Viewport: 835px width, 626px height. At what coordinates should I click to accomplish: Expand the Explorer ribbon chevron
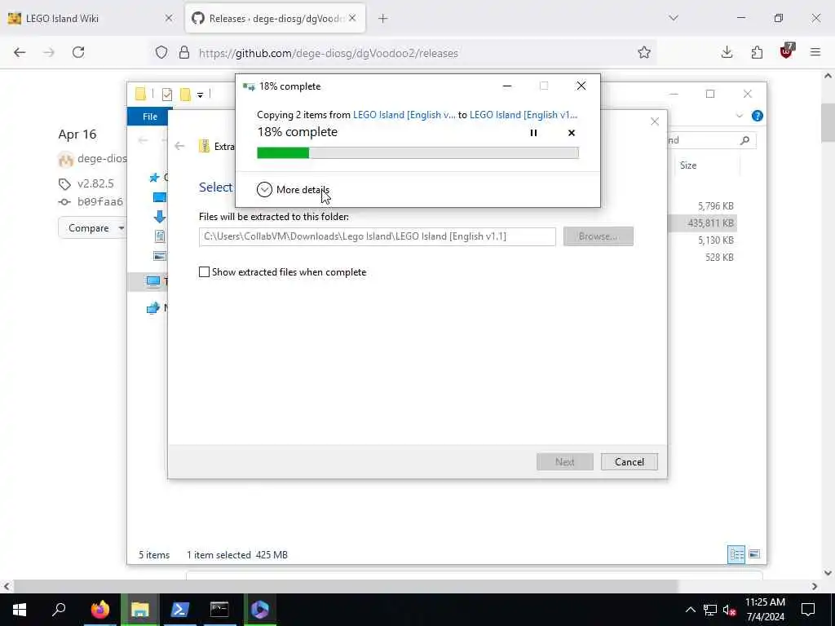tap(739, 116)
